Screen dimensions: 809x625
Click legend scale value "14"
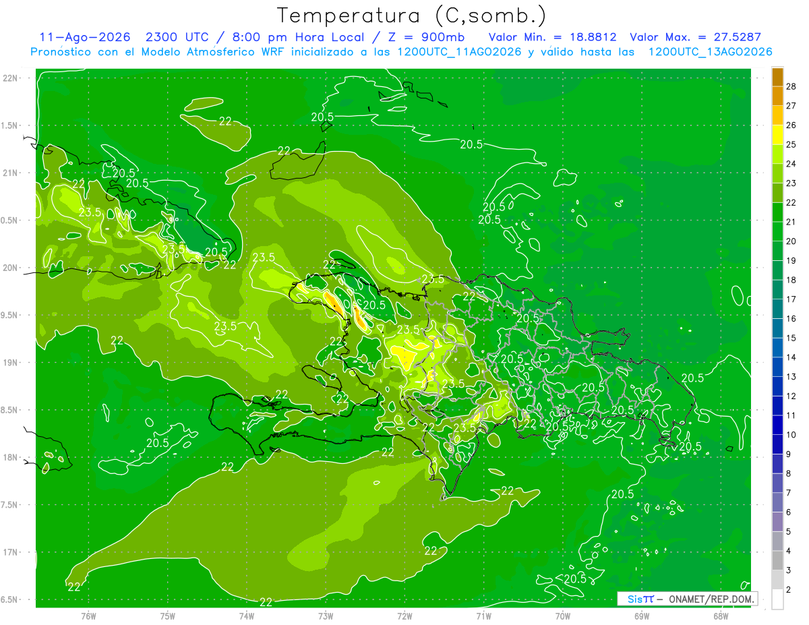tap(791, 357)
